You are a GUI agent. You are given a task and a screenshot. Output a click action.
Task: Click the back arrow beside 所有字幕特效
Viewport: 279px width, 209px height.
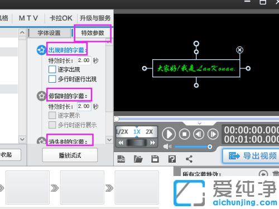coord(263,174)
